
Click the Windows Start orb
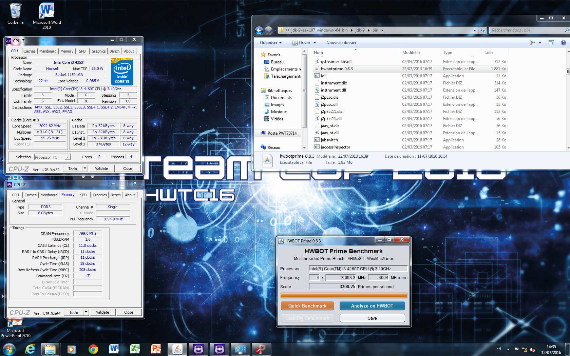point(9,349)
